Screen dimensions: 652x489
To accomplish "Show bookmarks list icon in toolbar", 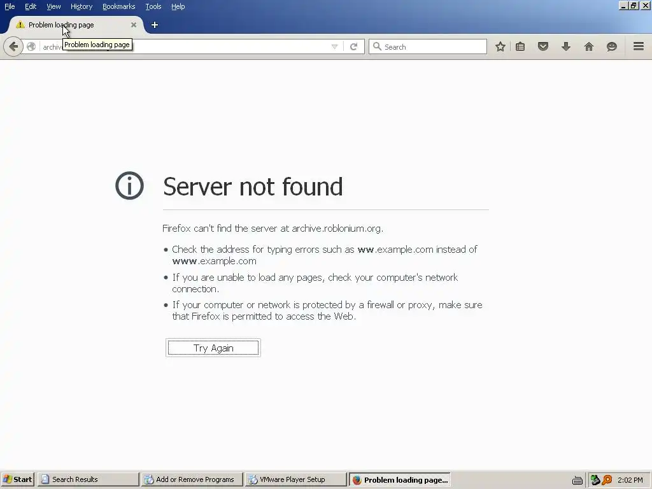I will (520, 46).
